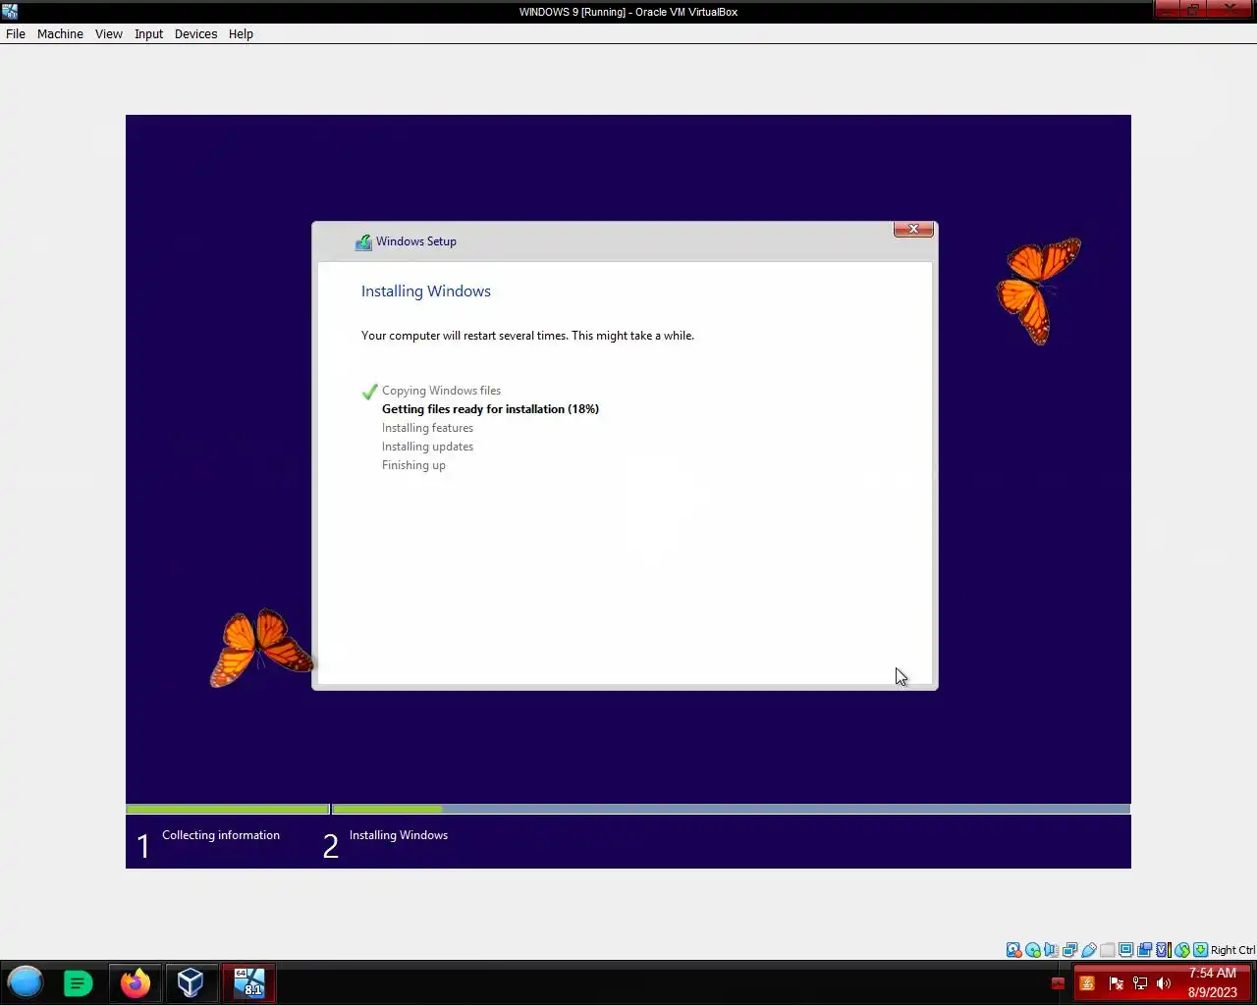
Task: Close the Windows Setup dialog
Action: 913,229
